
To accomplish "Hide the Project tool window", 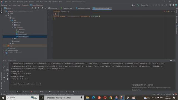I will pos(45,8).
